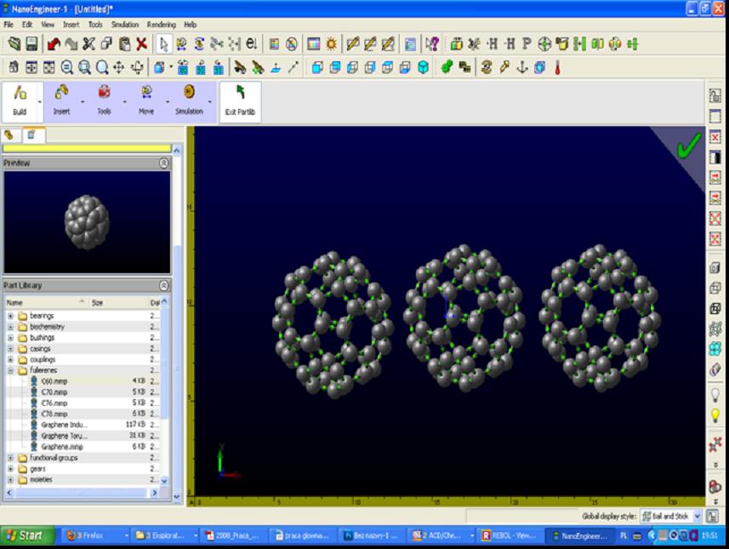
Task: Open the File menu
Action: coord(9,24)
